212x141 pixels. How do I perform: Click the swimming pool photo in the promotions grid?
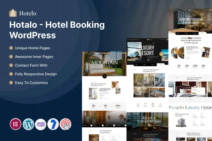point(157,92)
